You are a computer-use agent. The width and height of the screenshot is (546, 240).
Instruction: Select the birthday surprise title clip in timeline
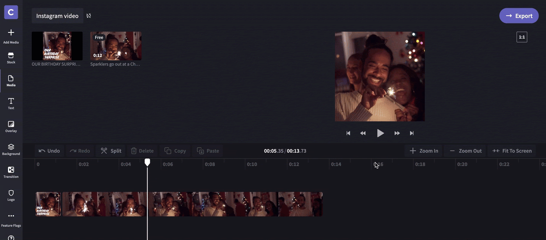[x=48, y=204]
